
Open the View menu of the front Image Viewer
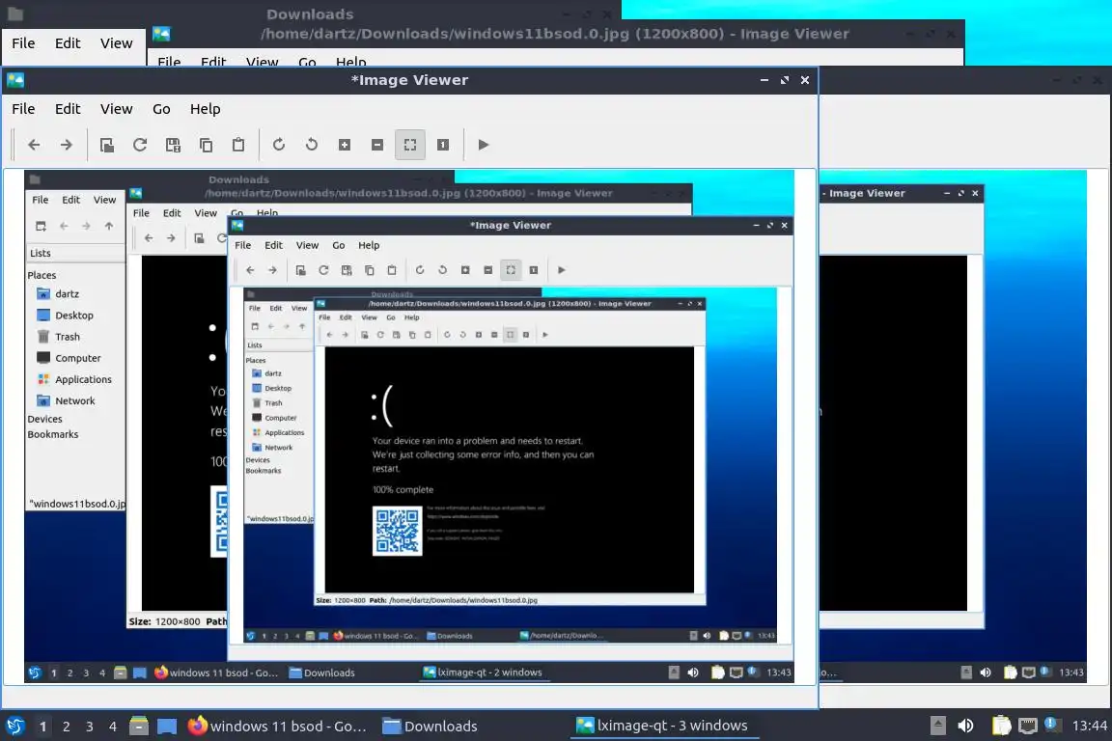pyautogui.click(x=116, y=109)
